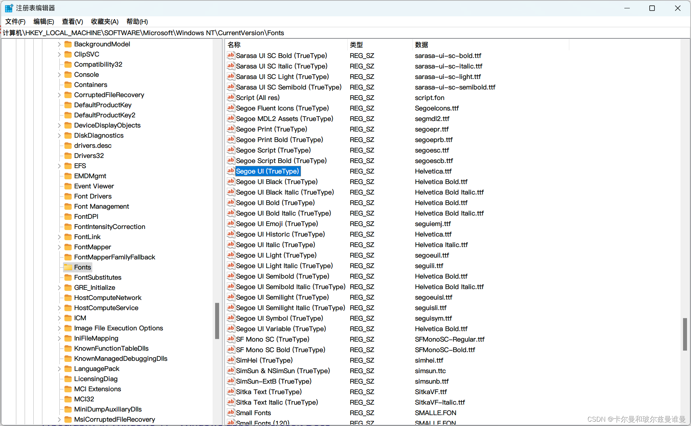Select SimSun & NSimSun (TrueType) value

point(283,371)
